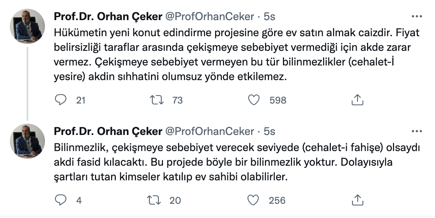Open the first tweet's 5s timestamp
Viewport: 435px width, 218px height.
click(270, 16)
